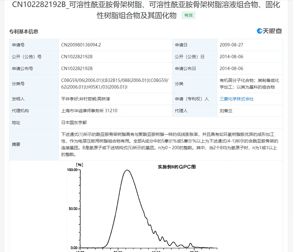Click the 分类号 label cell
293x252 pixels.
pyautogui.click(x=34, y=84)
